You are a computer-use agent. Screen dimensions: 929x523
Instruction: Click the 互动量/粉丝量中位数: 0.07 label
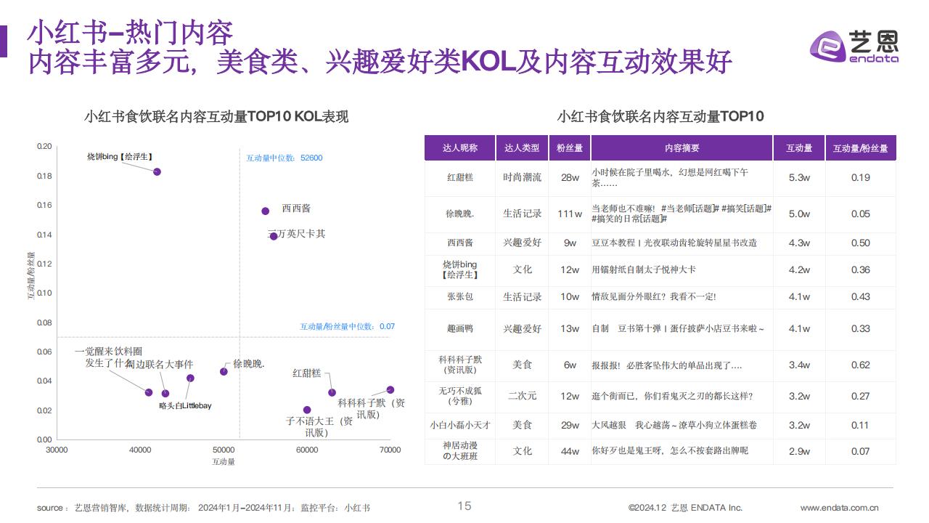pos(348,327)
